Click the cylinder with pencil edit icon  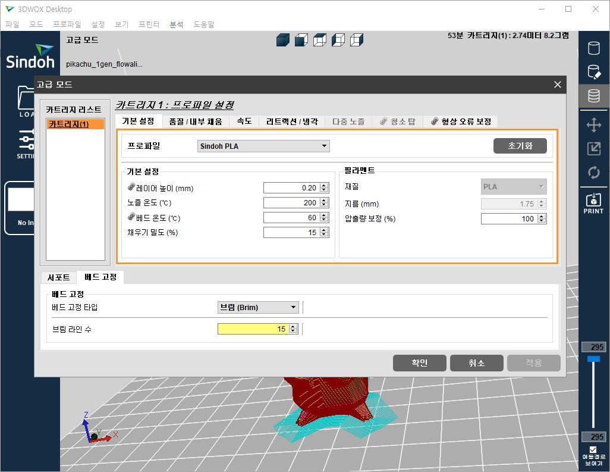click(594, 72)
